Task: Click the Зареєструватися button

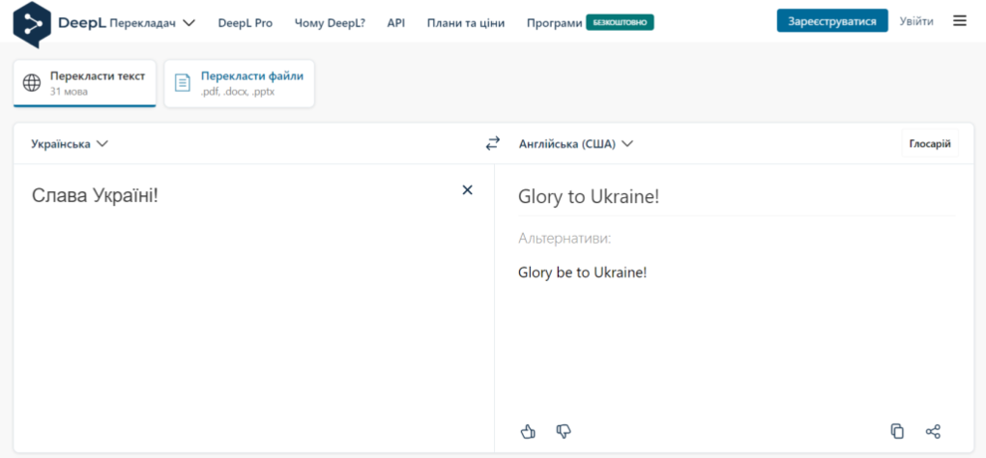Action: coord(831,21)
